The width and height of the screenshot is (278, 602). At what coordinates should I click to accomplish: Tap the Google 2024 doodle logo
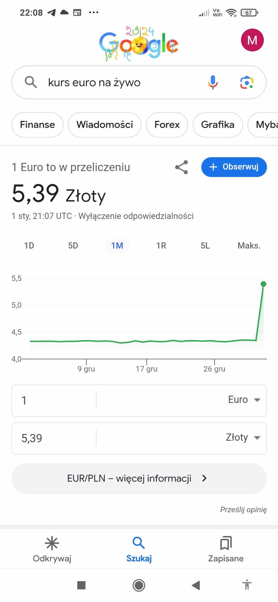tap(139, 44)
